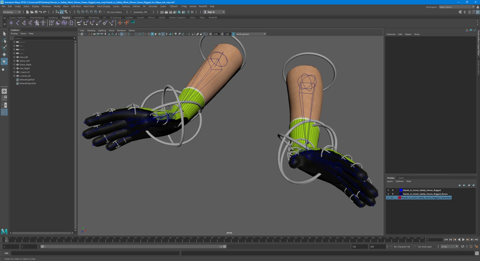Choose the Paint Selection tool
This screenshot has height=261, width=480.
(x=4, y=47)
